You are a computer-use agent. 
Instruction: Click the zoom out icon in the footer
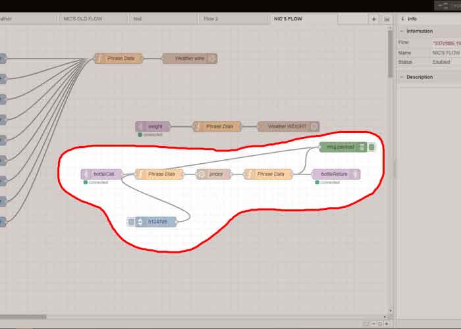point(373,324)
